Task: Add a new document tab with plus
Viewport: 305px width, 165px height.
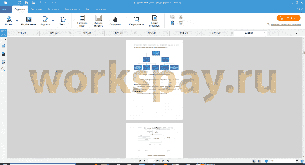Action: click(x=269, y=33)
